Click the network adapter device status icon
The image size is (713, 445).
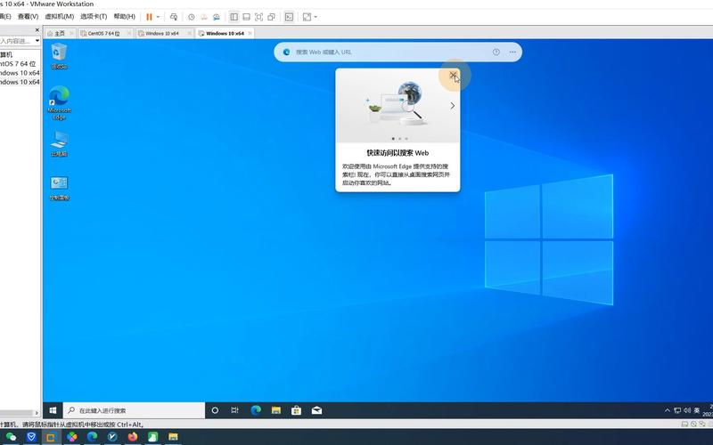(702, 425)
